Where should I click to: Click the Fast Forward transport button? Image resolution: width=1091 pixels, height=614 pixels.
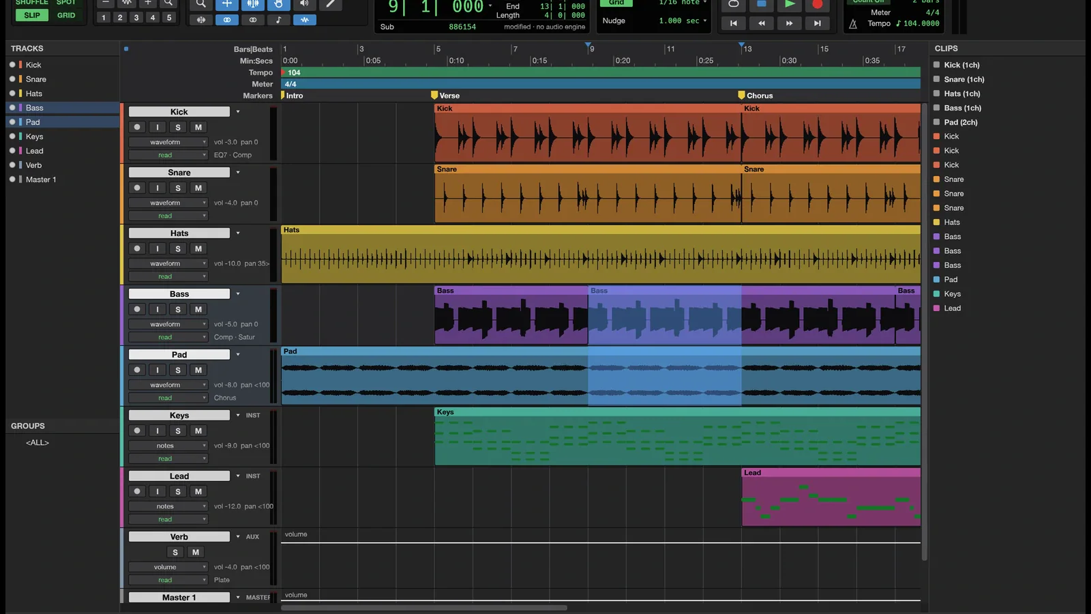790,23
